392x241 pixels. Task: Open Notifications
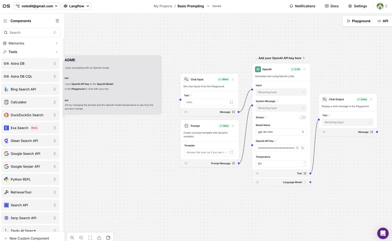(302, 6)
